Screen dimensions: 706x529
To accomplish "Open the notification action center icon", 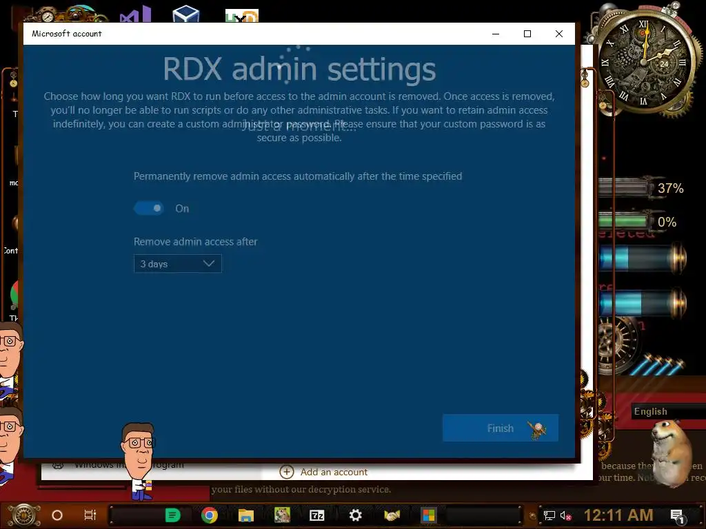I will [677, 517].
